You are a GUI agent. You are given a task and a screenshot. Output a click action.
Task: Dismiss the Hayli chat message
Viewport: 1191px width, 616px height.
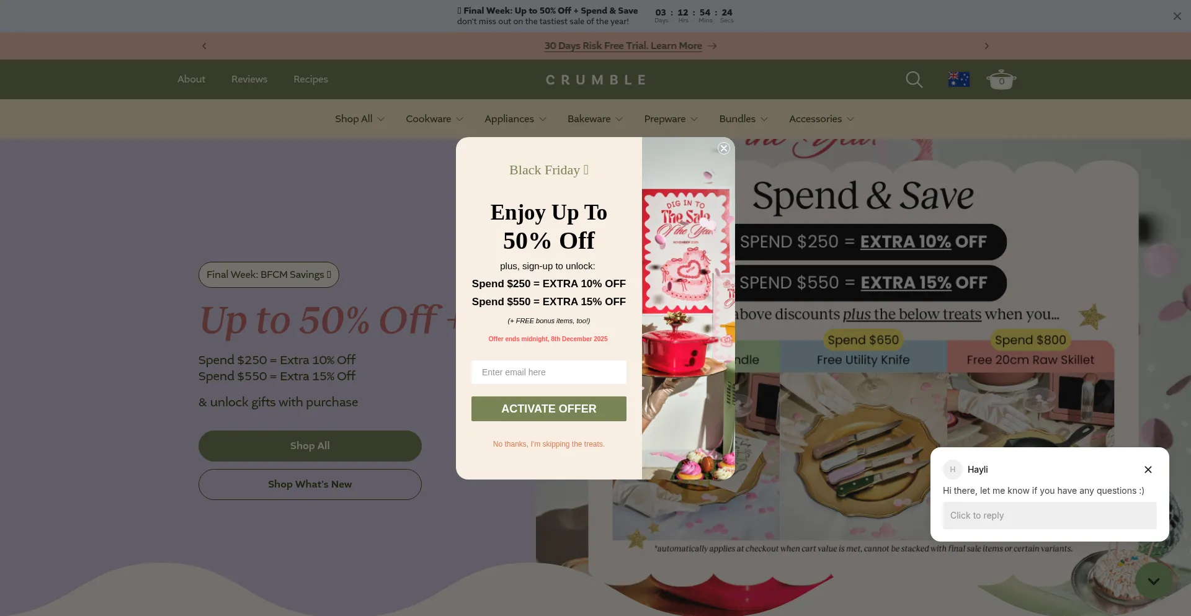tap(1148, 470)
